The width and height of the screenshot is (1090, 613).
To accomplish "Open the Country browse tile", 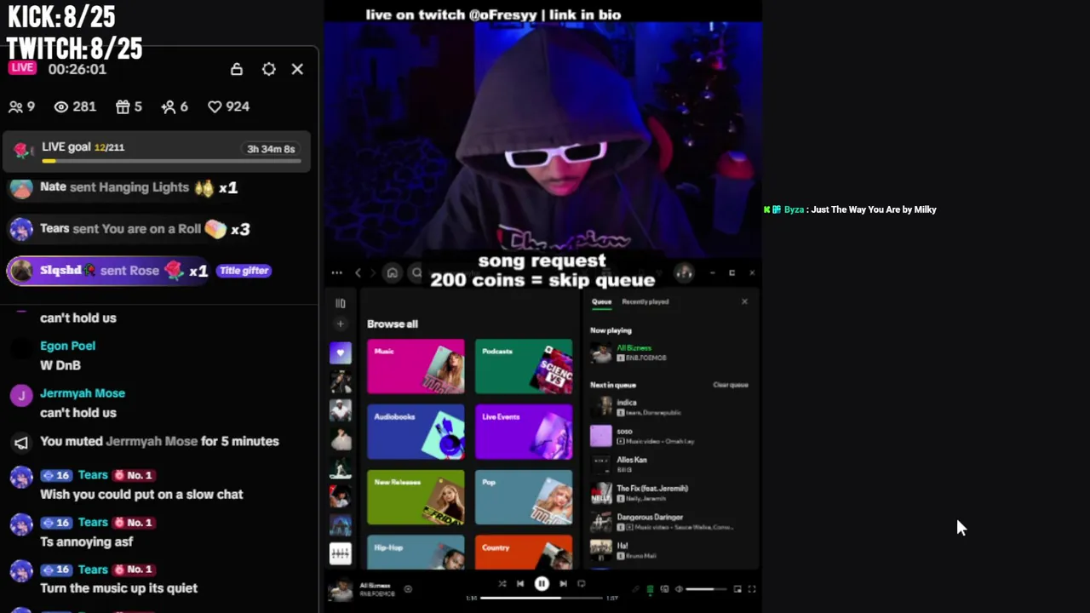I will pos(524,552).
